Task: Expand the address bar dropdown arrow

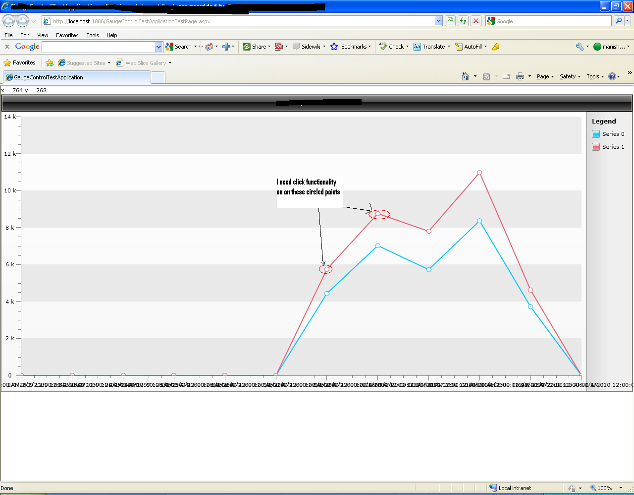Action: (x=438, y=21)
